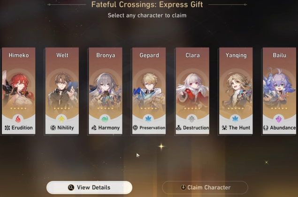Click Welt's yellow Imaginary element icon
The width and height of the screenshot is (298, 197).
click(61, 119)
